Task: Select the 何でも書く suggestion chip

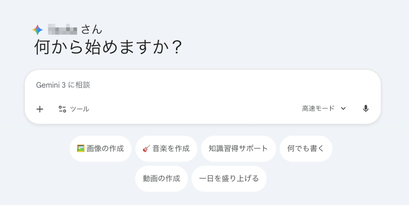Action: pyautogui.click(x=306, y=148)
